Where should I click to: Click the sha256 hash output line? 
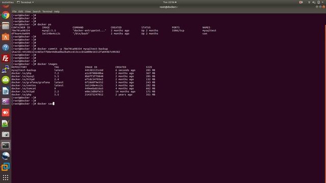66,52
